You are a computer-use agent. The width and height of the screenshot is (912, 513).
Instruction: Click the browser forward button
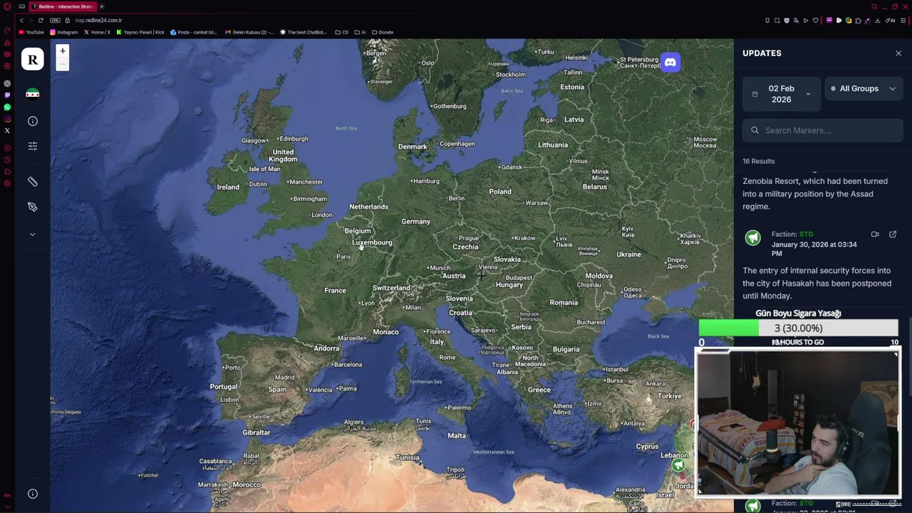tap(31, 20)
